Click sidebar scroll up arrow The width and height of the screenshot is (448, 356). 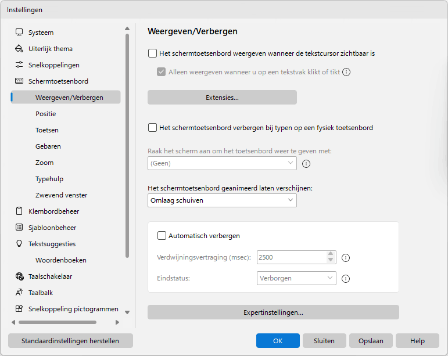(127, 28)
